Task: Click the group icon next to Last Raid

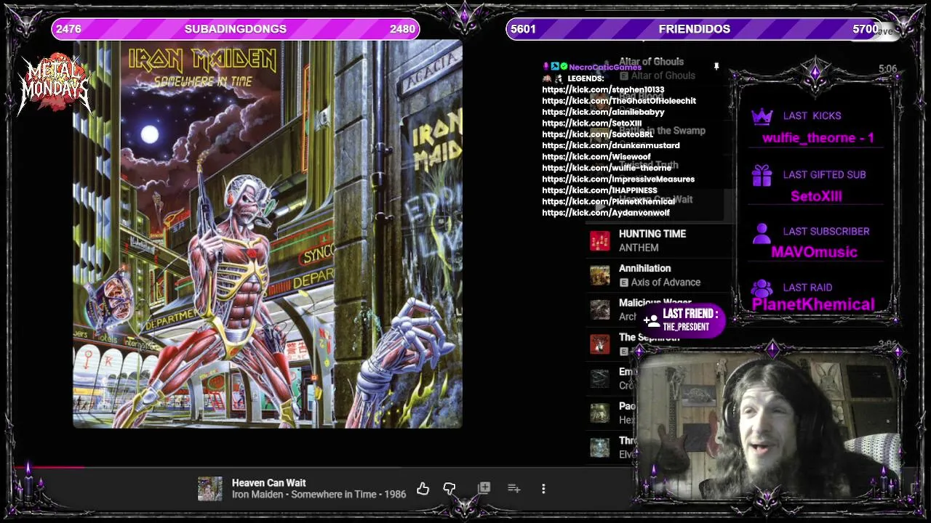Action: pos(762,288)
